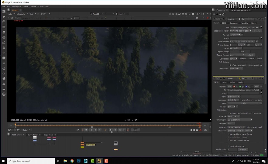Click the reload button in Read10
Screen dimensions: 268x164
click(x=250, y=55)
